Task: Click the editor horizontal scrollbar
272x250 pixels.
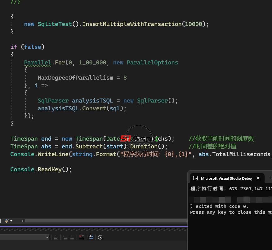Action: tap(106, 221)
